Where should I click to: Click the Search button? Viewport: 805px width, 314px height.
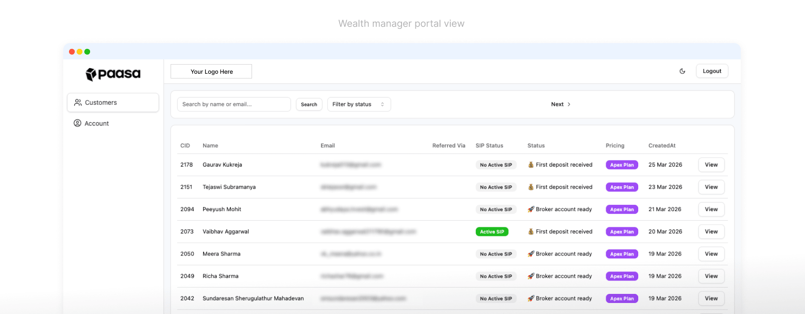tap(309, 104)
